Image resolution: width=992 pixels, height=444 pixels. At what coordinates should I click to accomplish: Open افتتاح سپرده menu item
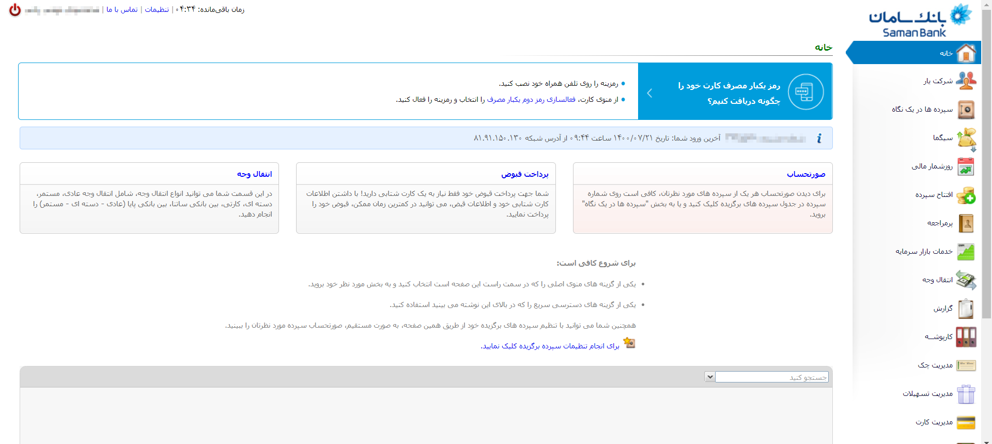point(934,195)
